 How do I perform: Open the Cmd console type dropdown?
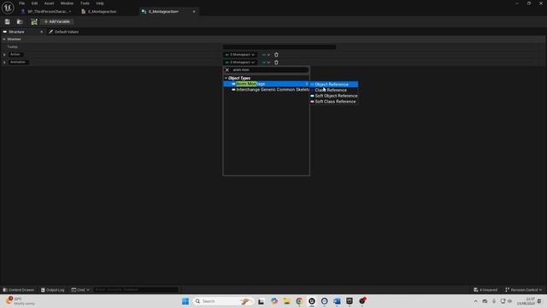(80, 290)
